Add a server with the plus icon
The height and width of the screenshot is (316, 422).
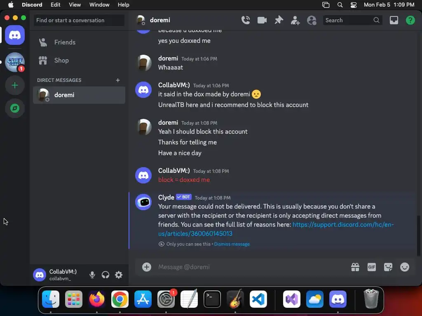(15, 86)
